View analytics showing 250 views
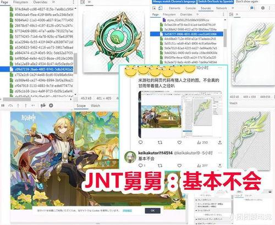The width and height of the screenshot is (275, 225). click(x=202, y=142)
